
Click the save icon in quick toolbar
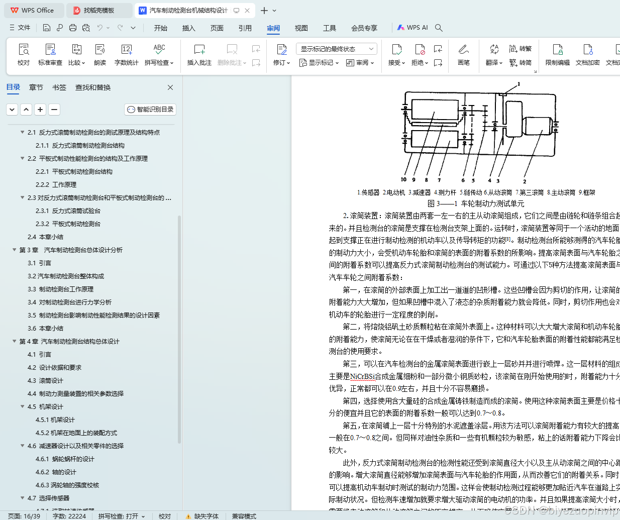[47, 28]
